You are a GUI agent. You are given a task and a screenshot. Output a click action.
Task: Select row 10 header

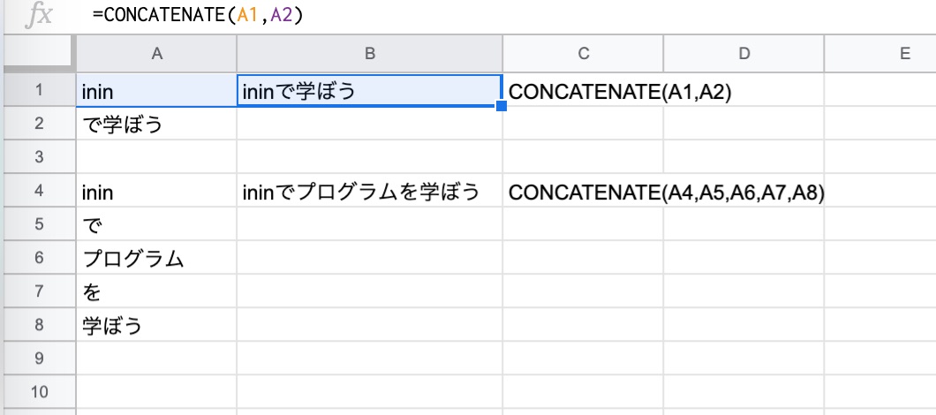(x=40, y=392)
